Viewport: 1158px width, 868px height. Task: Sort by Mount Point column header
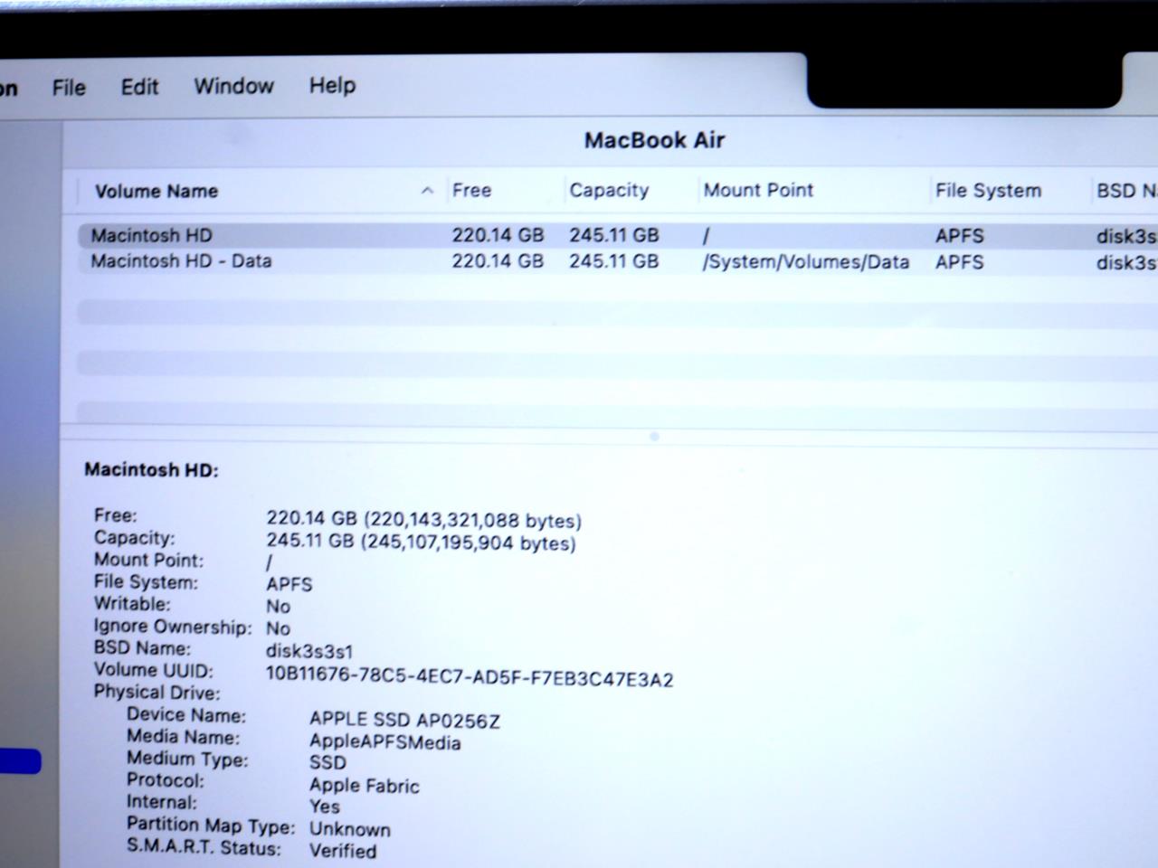758,190
